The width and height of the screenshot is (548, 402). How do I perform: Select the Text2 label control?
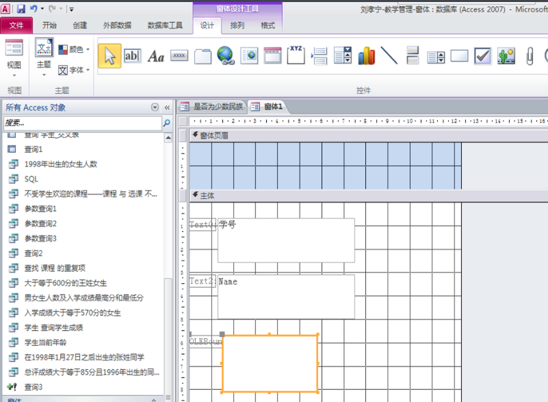point(203,281)
